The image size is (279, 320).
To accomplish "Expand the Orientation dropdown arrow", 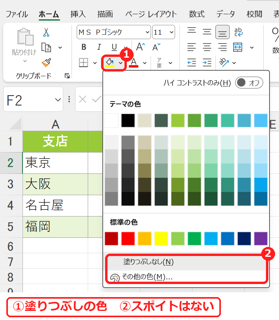I will (234, 63).
